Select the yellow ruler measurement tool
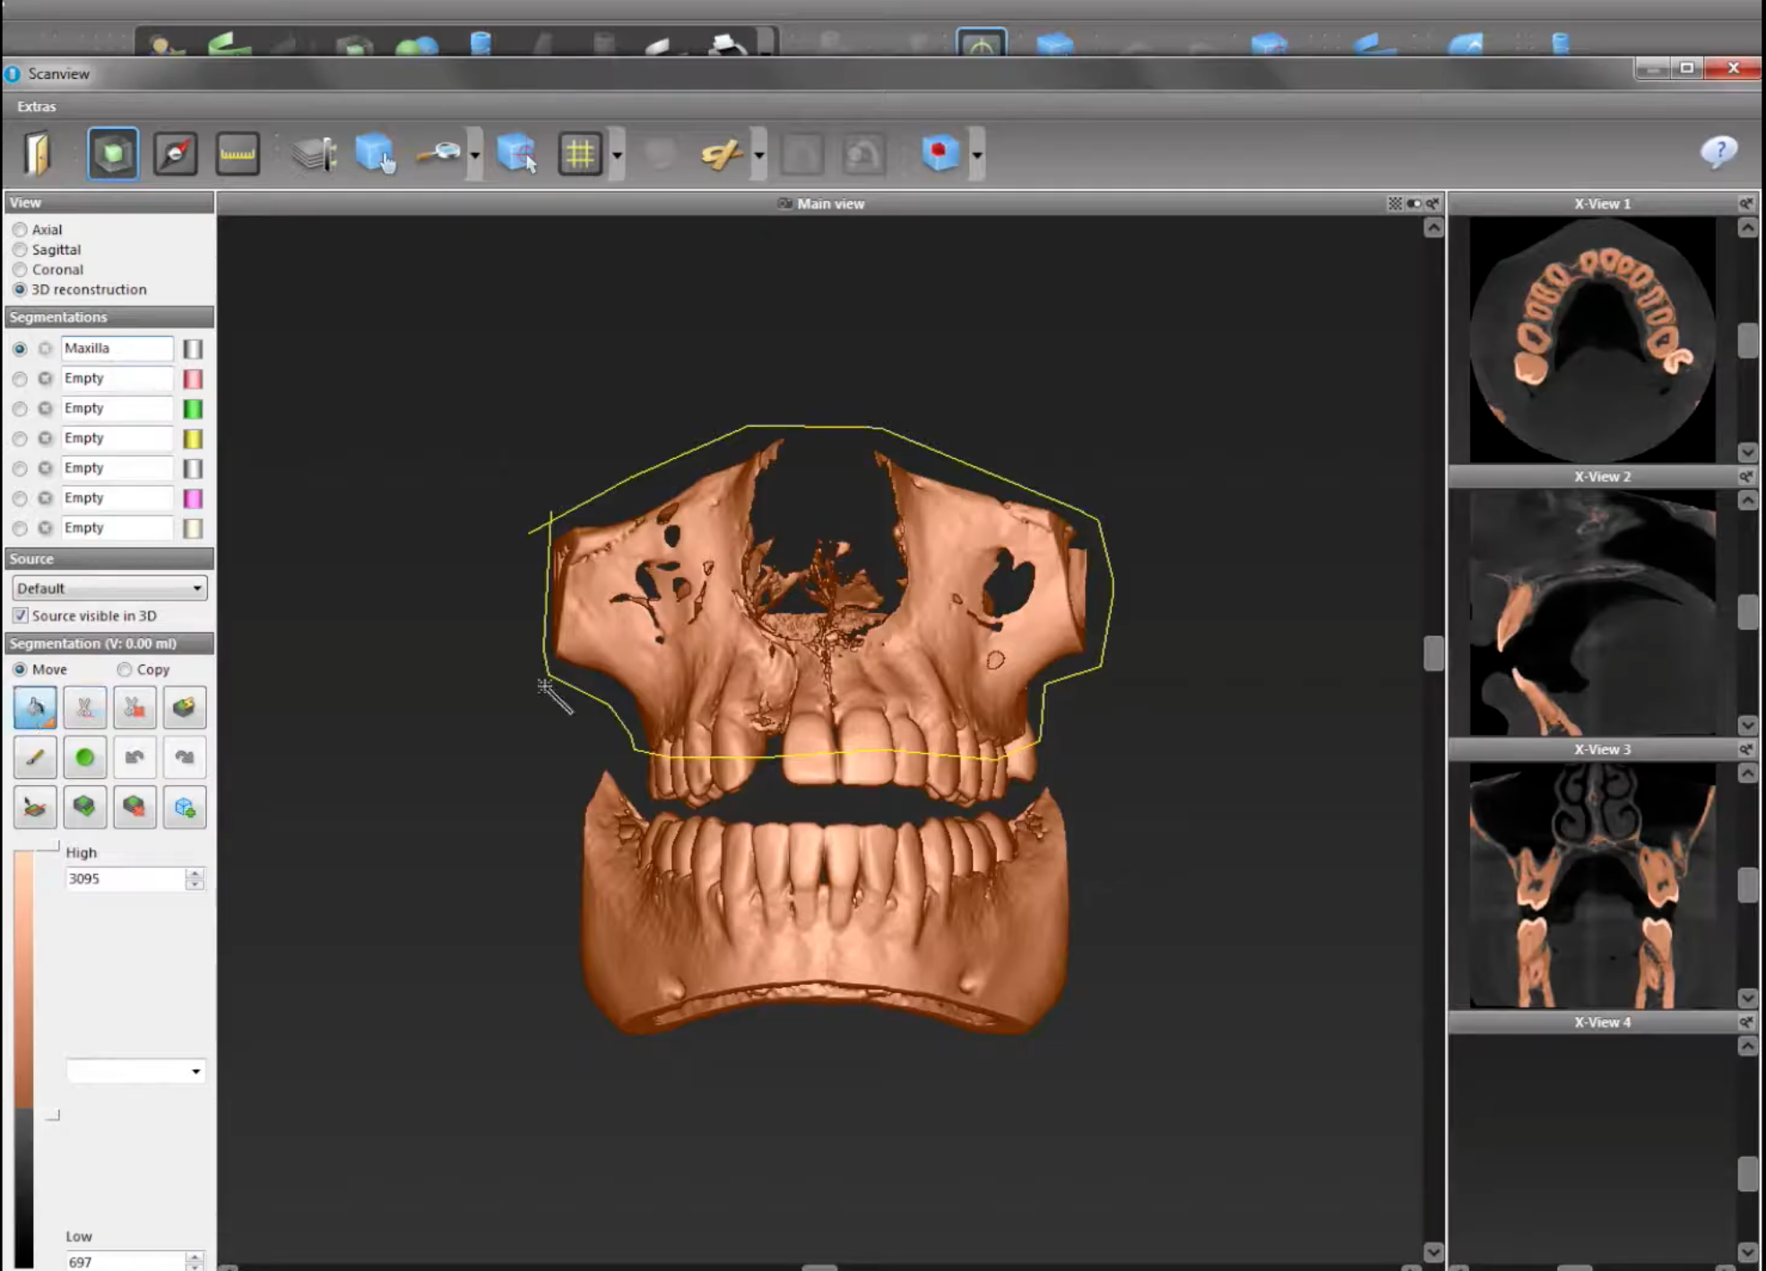1766x1271 pixels. pyautogui.click(x=238, y=153)
